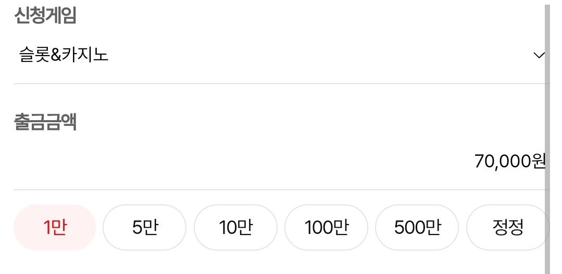The width and height of the screenshot is (562, 274).
Task: Click the 정정 correction button
Action: [507, 228]
